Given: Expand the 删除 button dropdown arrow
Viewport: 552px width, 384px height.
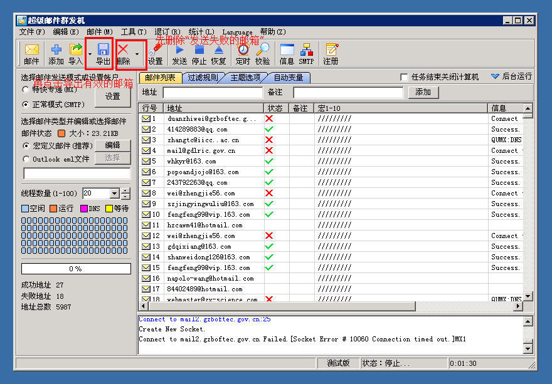Looking at the screenshot, I should (137, 54).
